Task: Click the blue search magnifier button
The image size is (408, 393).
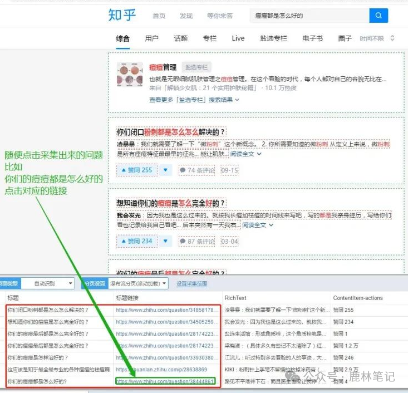Action: [x=378, y=16]
